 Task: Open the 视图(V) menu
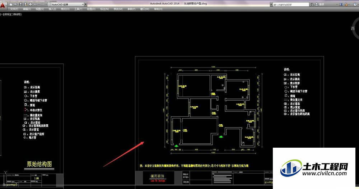click(39, 9)
